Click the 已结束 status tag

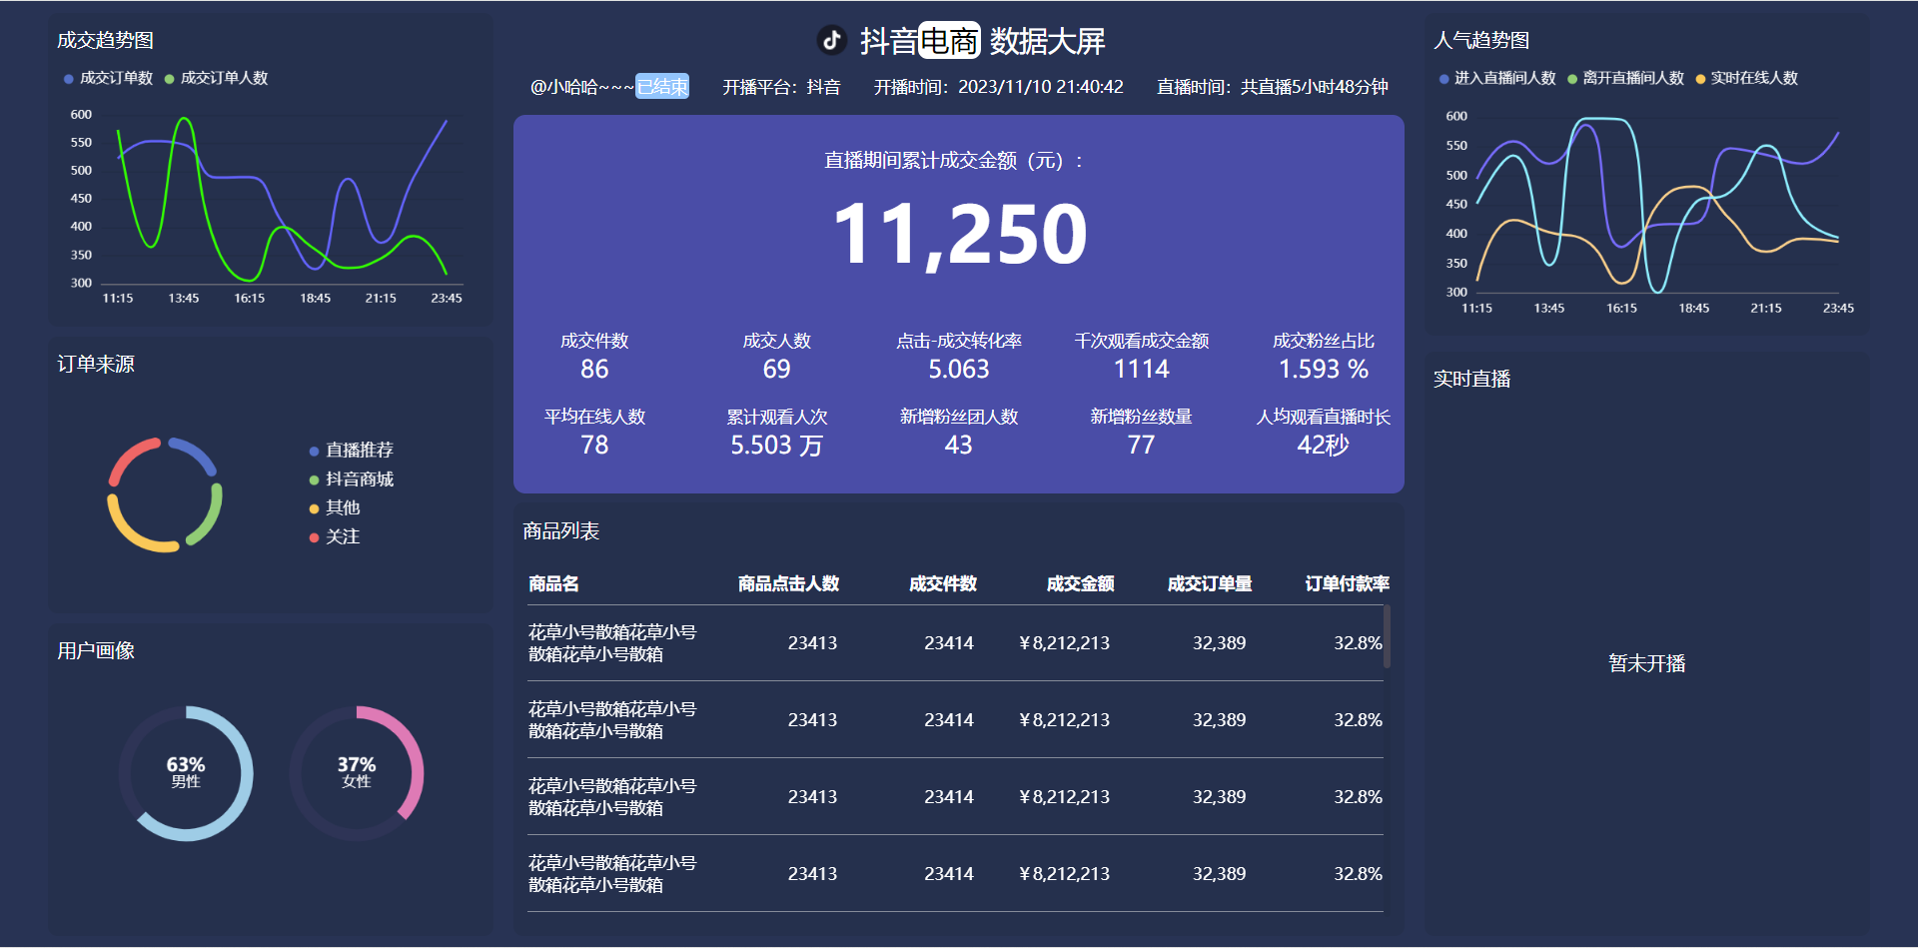(662, 87)
